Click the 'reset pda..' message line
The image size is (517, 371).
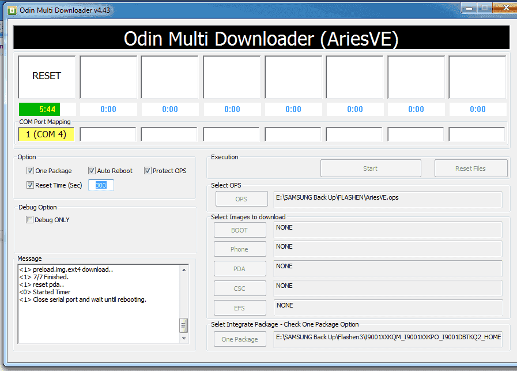coord(41,284)
